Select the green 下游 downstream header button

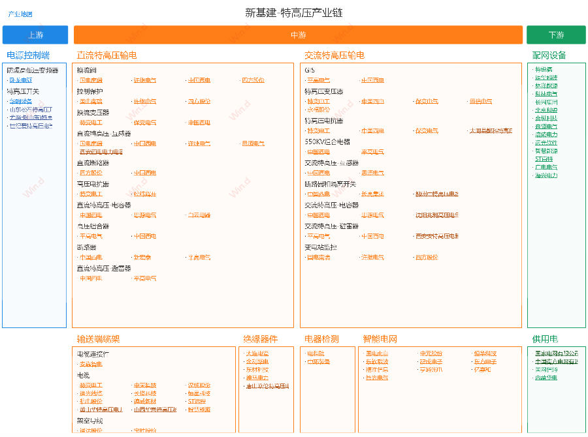[556, 35]
